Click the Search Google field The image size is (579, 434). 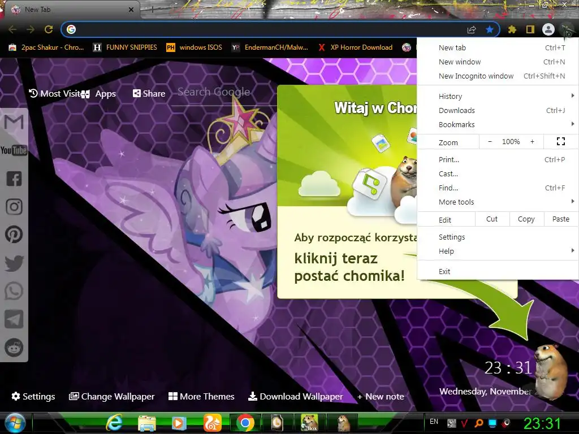(224, 93)
